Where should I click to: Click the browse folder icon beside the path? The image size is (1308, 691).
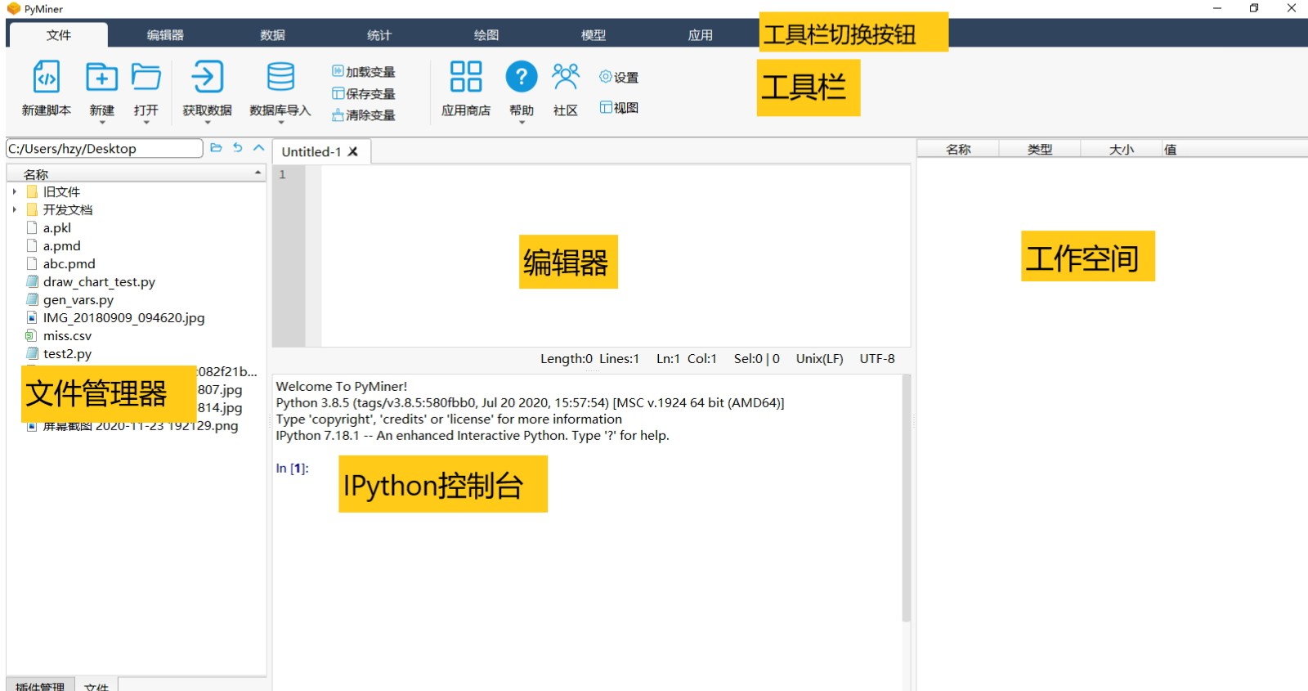coord(216,148)
